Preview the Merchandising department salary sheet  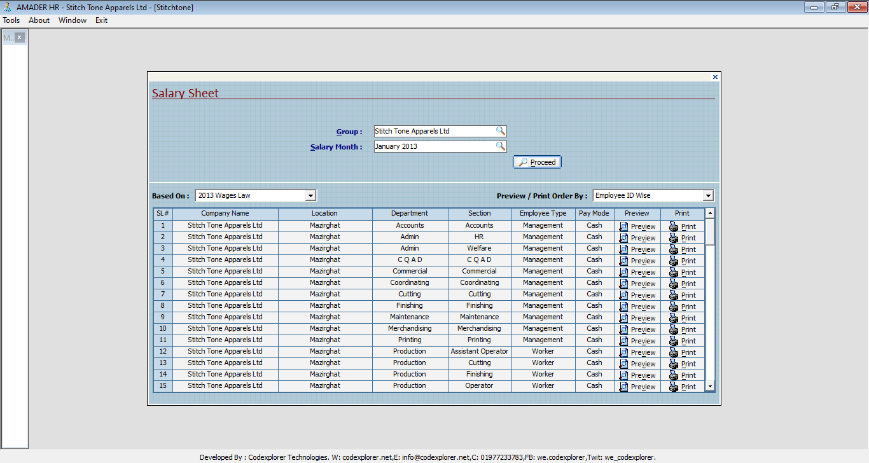(637, 329)
